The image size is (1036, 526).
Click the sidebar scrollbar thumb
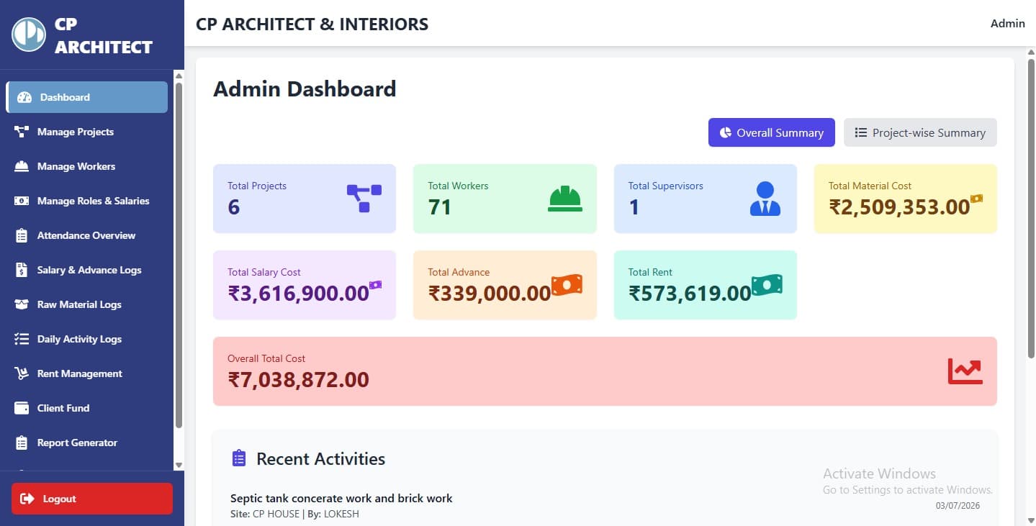point(179,255)
